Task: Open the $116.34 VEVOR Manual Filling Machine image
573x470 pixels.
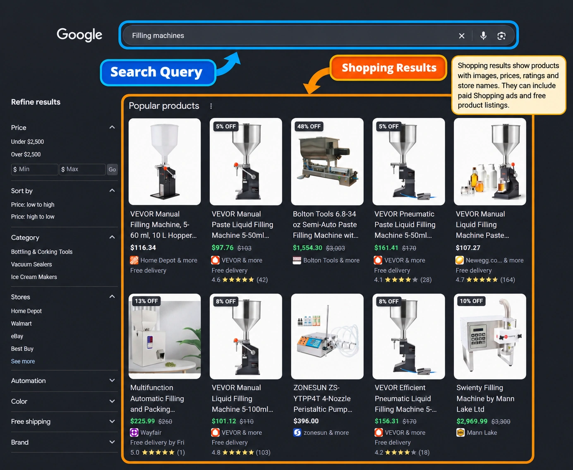Action: coord(165,162)
